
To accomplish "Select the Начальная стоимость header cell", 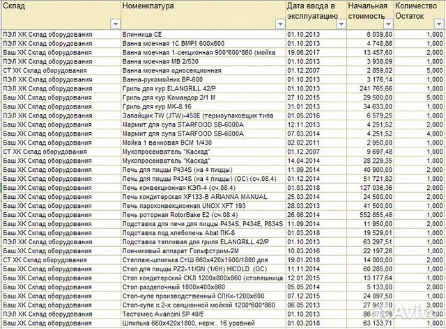I will (x=370, y=15).
